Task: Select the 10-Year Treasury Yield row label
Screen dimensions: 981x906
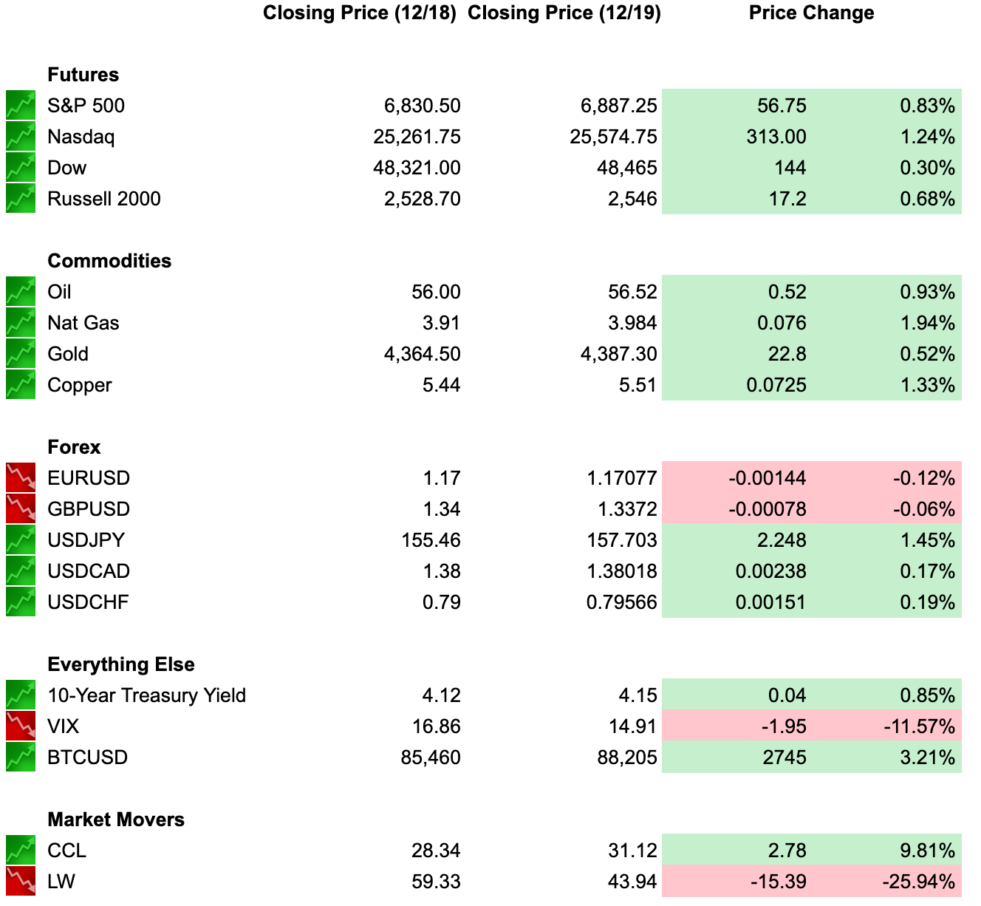Action: (146, 695)
